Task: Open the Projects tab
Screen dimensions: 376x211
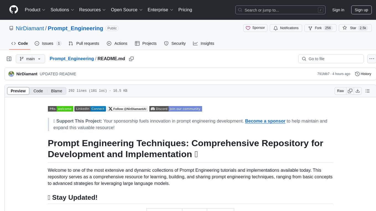Action: tap(146, 43)
